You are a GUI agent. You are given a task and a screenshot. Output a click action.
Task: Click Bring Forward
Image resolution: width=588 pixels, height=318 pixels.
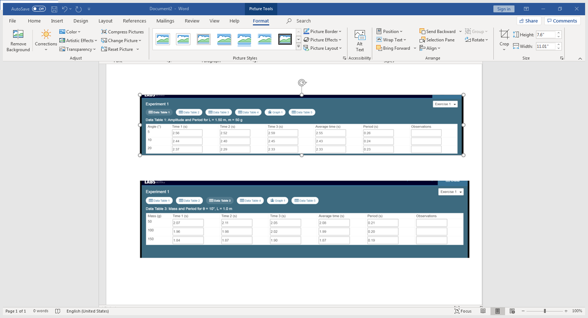pyautogui.click(x=393, y=48)
